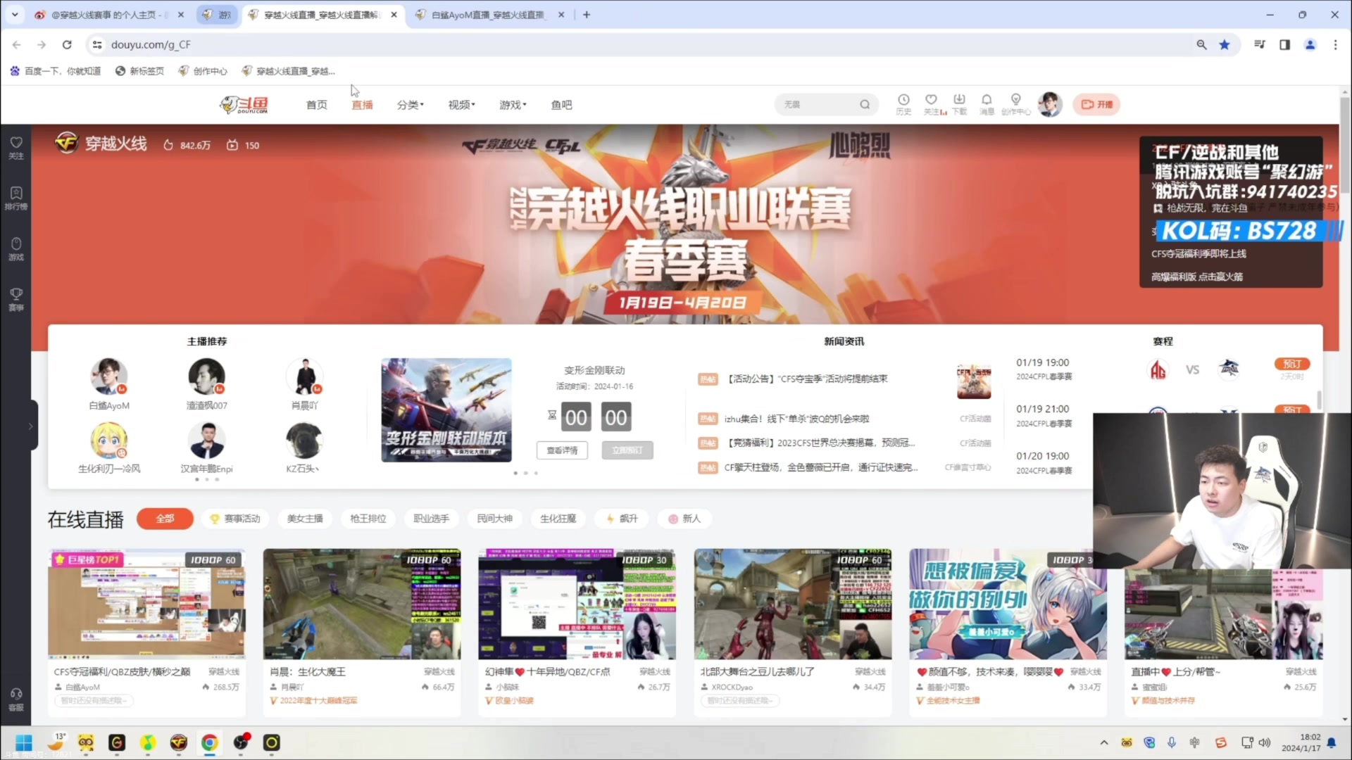The height and width of the screenshot is (760, 1352).
Task: Click 查看详情 button
Action: click(562, 450)
